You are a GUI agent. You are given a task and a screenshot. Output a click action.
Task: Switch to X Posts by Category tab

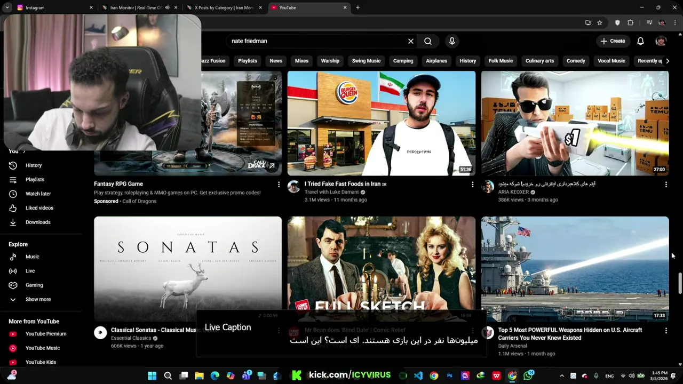point(224,7)
